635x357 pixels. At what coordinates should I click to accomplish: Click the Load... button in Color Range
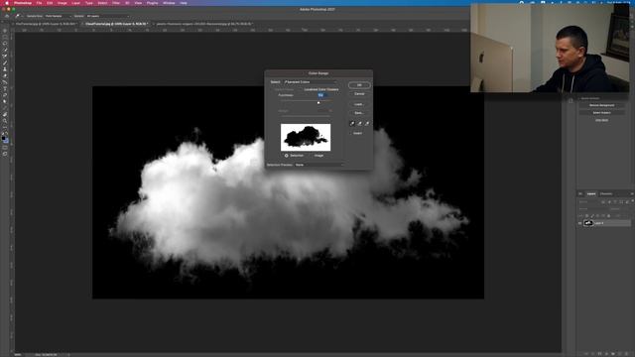click(x=359, y=104)
